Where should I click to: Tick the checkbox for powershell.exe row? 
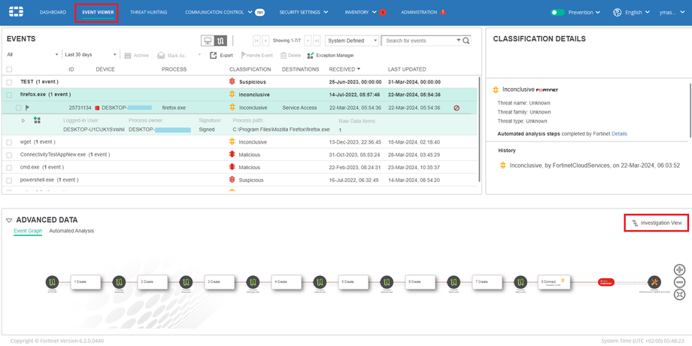10,180
